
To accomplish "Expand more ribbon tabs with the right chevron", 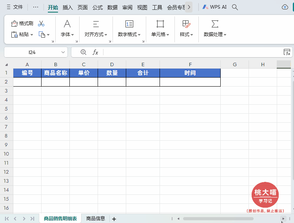I will [189, 7].
